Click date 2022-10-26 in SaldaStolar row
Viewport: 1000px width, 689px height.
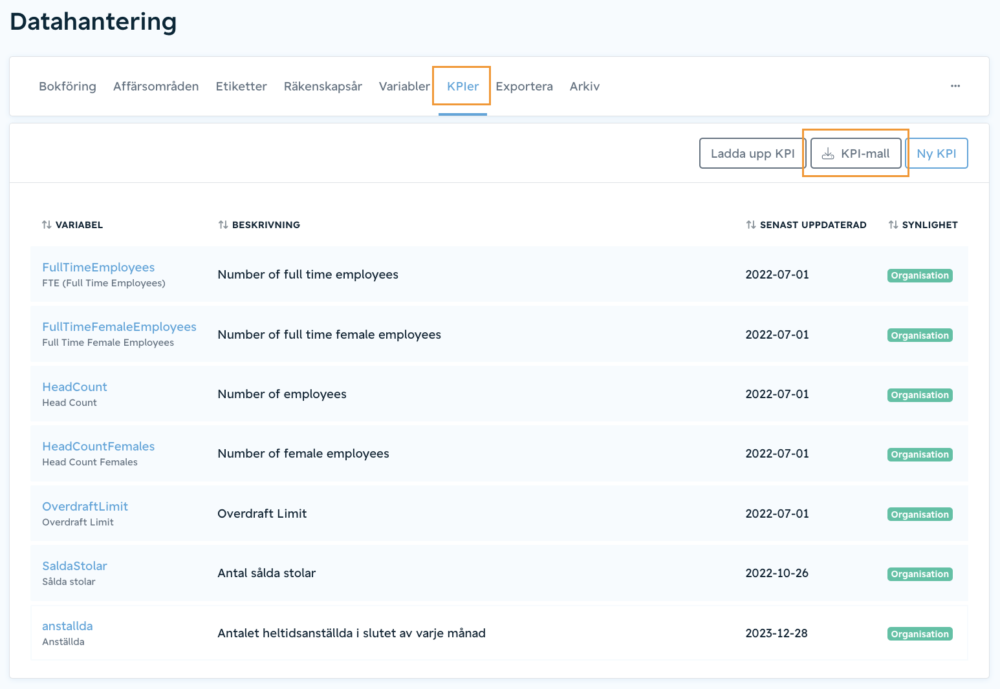(x=777, y=573)
